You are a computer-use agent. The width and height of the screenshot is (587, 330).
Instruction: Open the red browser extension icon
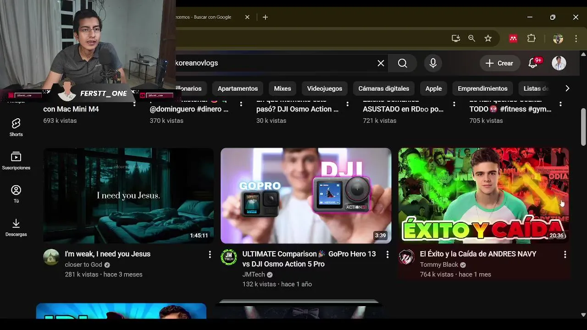513,38
